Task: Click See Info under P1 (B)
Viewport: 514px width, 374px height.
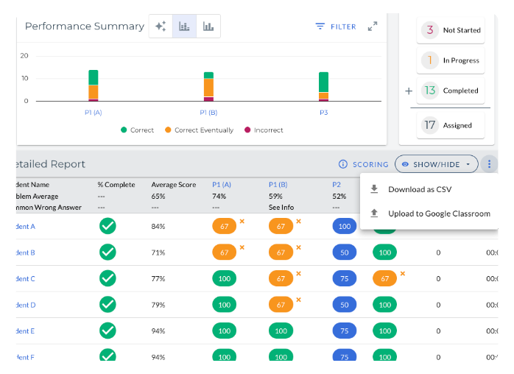Action: (x=281, y=208)
